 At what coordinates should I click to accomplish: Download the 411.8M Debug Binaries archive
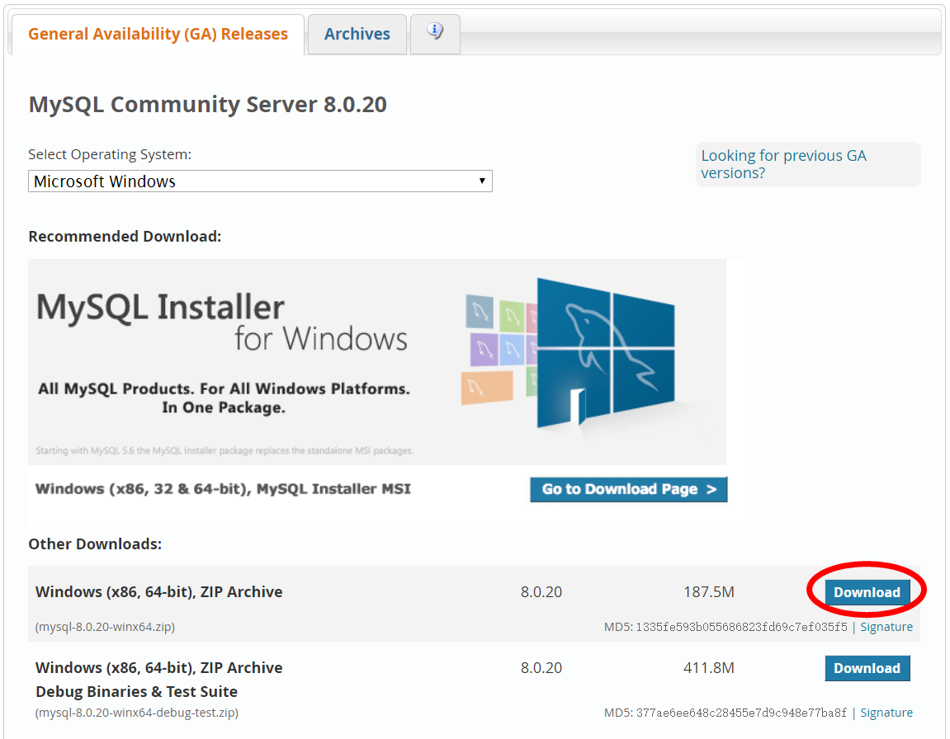click(x=867, y=668)
